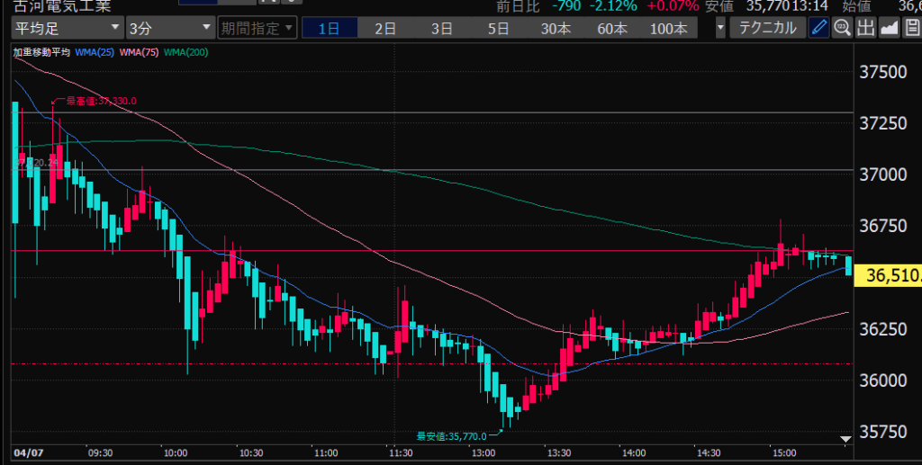Expand the 期間指定 period dropdown
The height and width of the screenshot is (465, 922).
[258, 28]
